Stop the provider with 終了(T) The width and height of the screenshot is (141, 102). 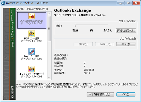[x=126, y=44]
